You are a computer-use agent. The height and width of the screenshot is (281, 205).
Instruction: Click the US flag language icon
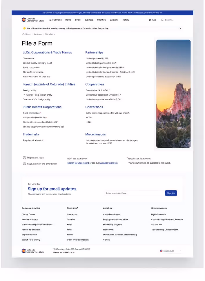[161, 251]
